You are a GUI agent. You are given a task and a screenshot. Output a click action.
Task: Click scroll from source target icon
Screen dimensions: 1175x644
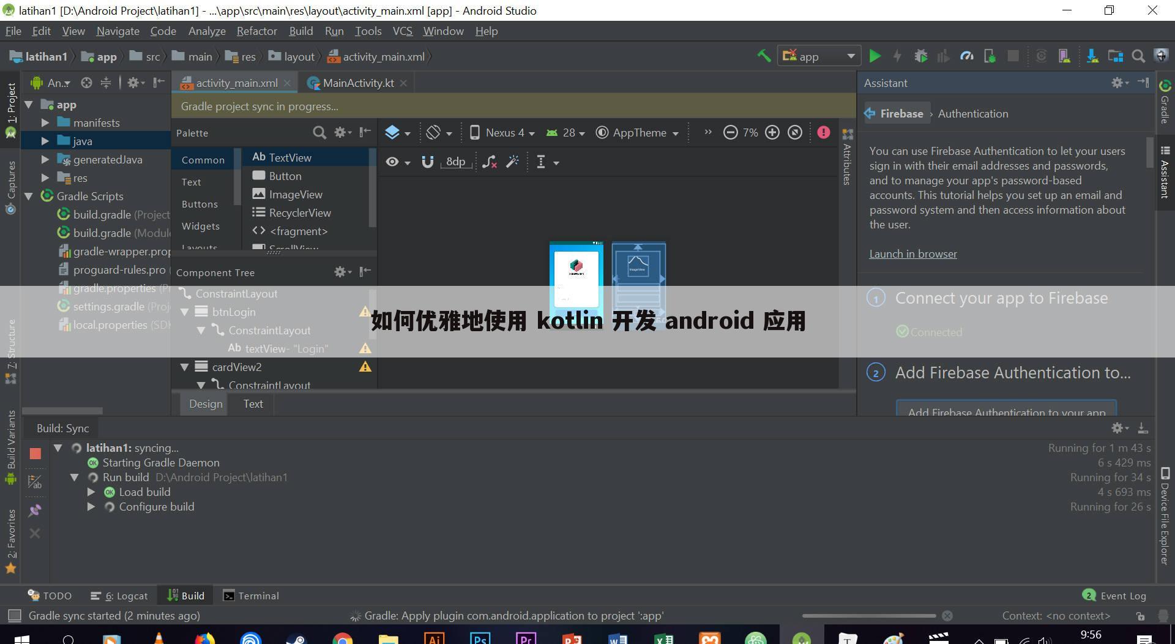coord(86,83)
